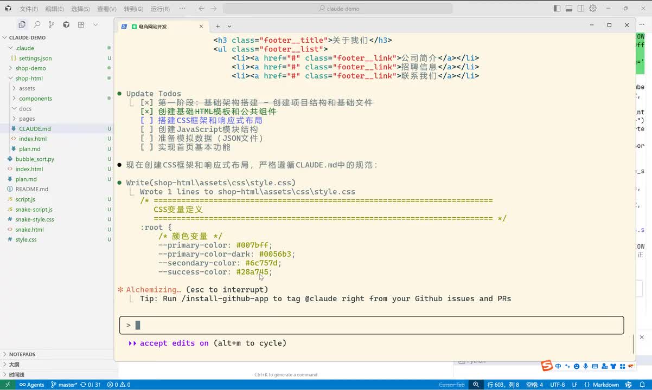The width and height of the screenshot is (652, 390).
Task: Click the Sogou input method S icon
Action: click(x=547, y=366)
